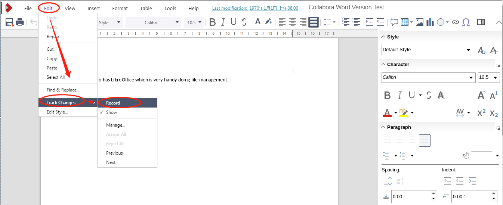Click the paragraph background color swatch

coord(481,155)
